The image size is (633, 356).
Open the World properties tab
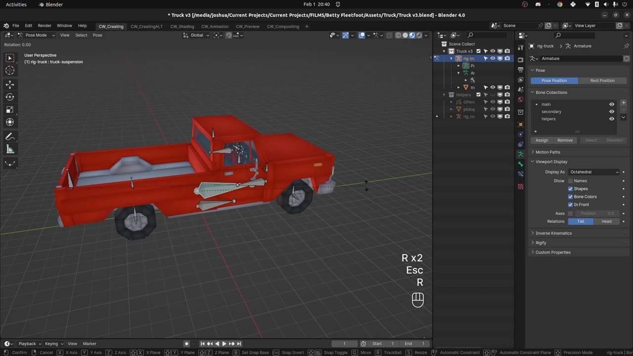click(520, 99)
